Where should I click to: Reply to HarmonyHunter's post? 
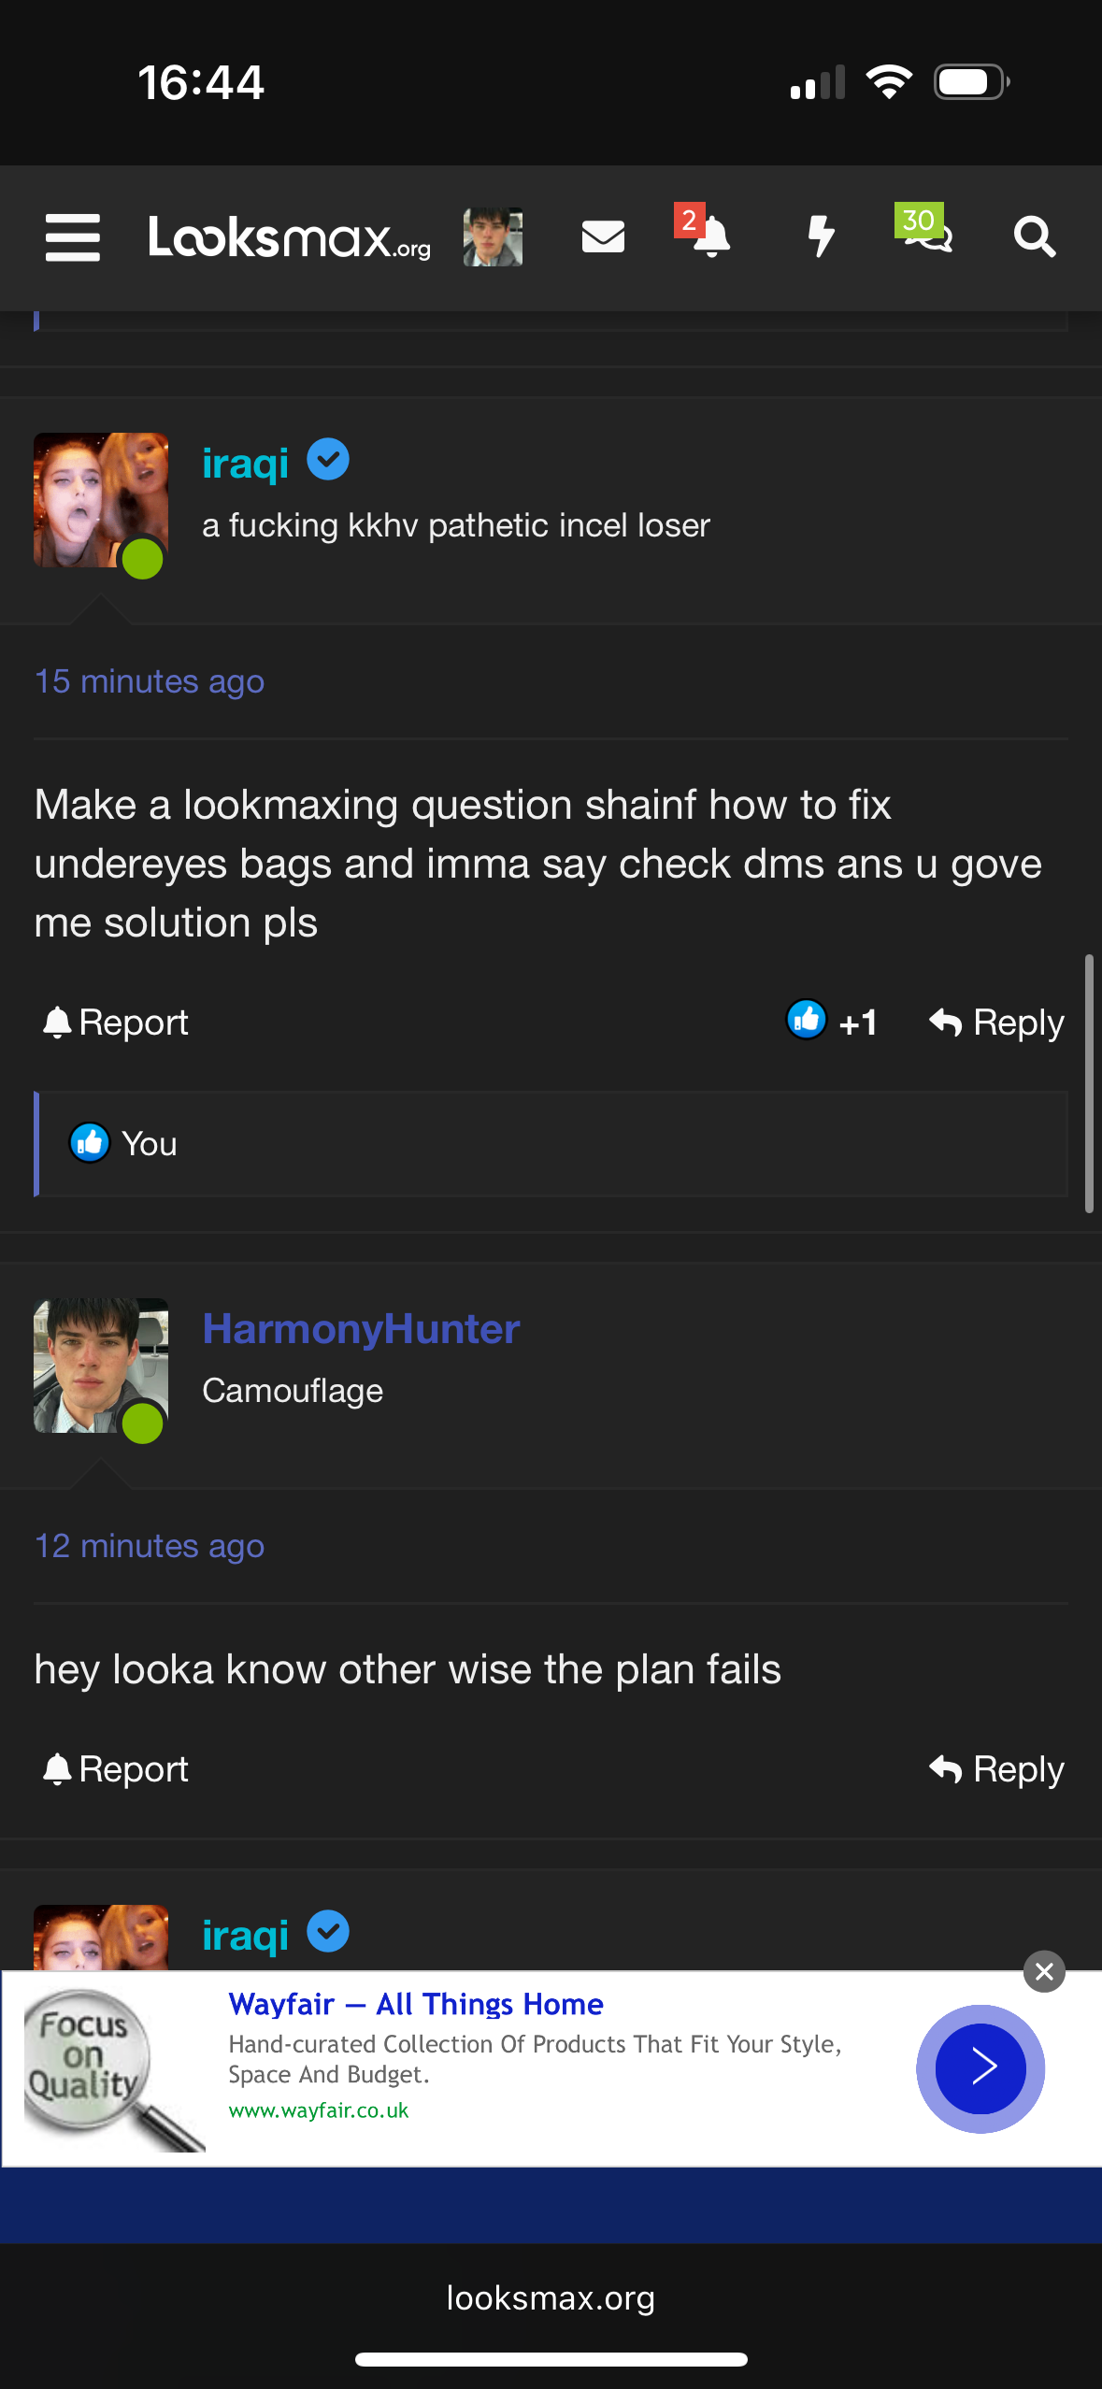(996, 1768)
